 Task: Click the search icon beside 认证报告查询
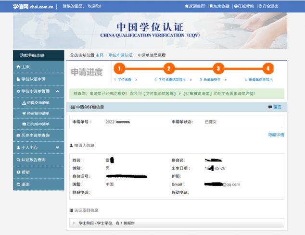tap(18, 160)
